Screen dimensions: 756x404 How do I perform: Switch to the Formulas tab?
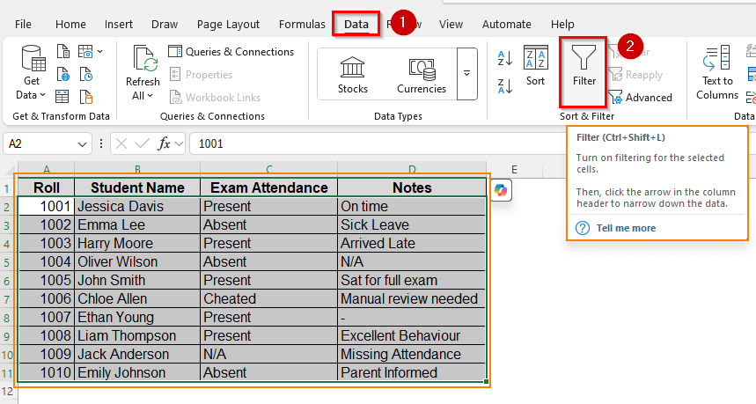(x=300, y=24)
